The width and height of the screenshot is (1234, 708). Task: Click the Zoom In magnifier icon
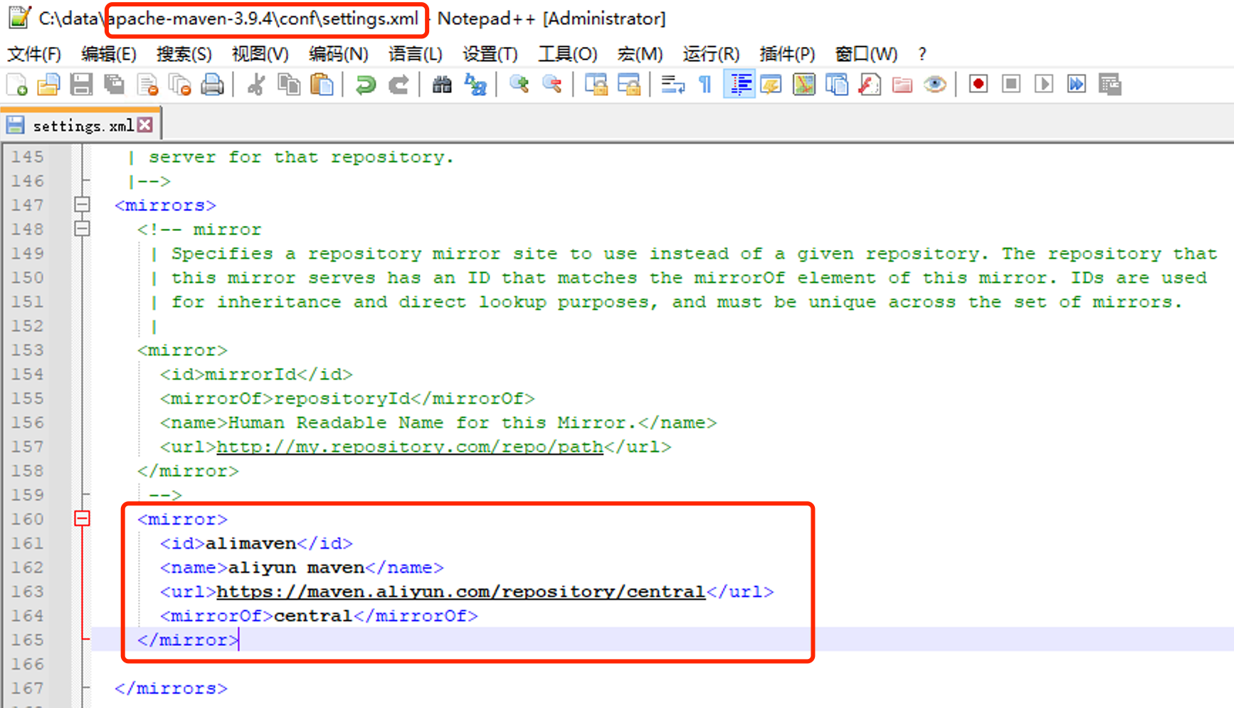point(520,85)
